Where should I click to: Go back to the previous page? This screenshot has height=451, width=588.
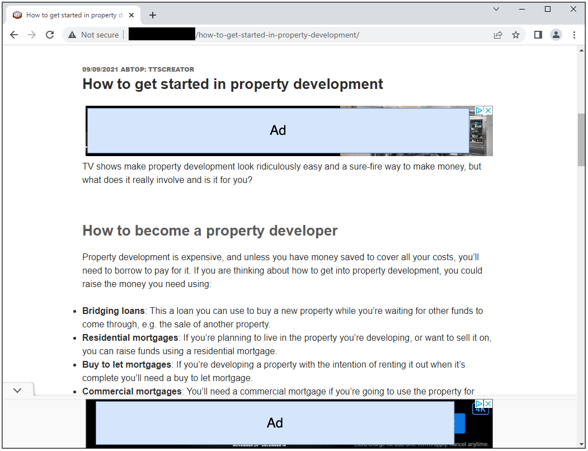13,34
